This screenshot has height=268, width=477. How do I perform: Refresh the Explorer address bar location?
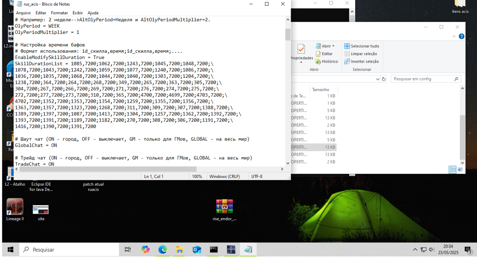click(x=384, y=79)
